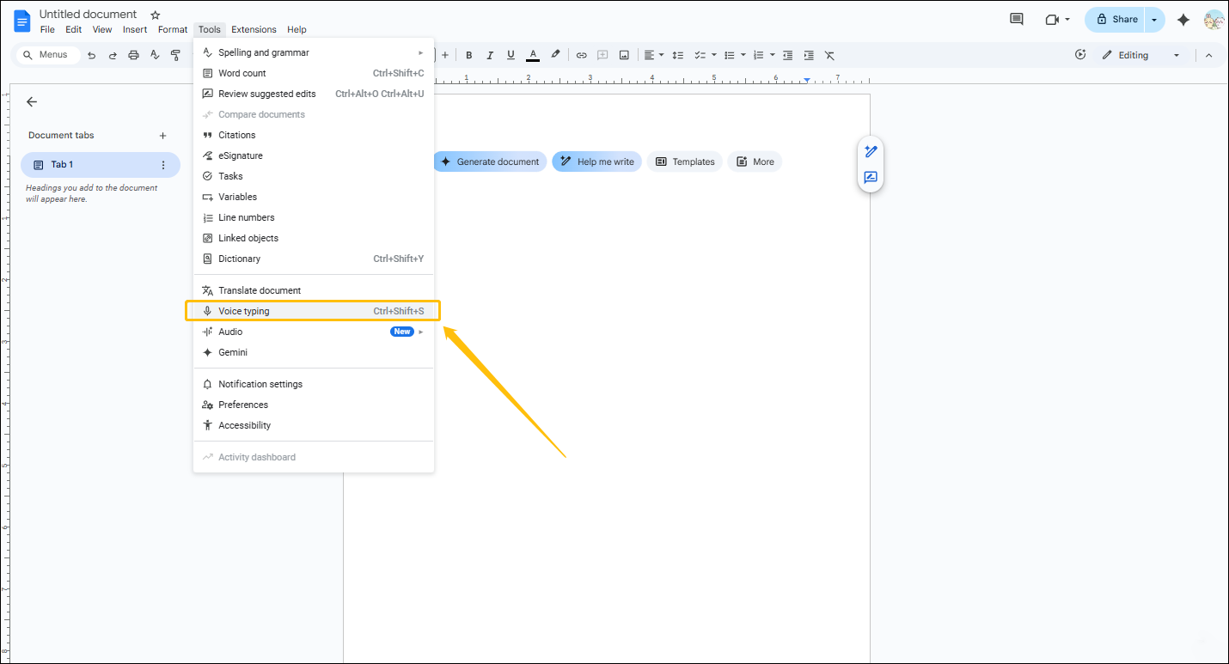Click the insert image icon

[x=624, y=55]
